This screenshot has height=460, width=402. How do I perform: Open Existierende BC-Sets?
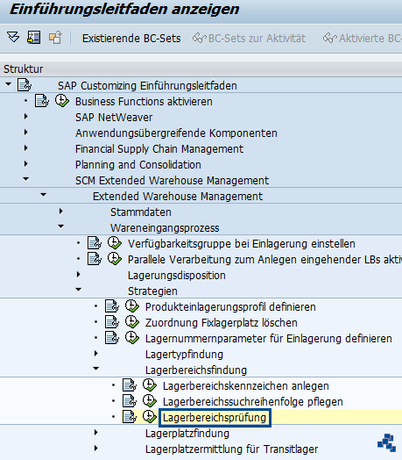pyautogui.click(x=131, y=39)
